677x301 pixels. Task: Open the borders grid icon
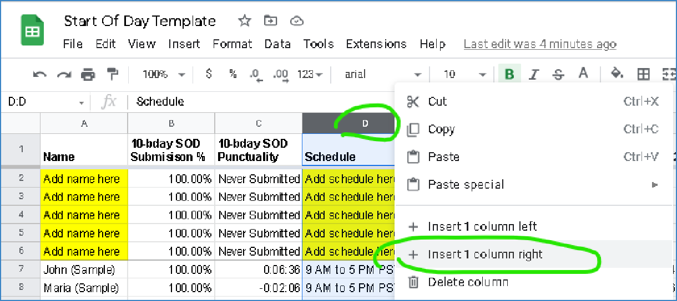click(x=643, y=74)
